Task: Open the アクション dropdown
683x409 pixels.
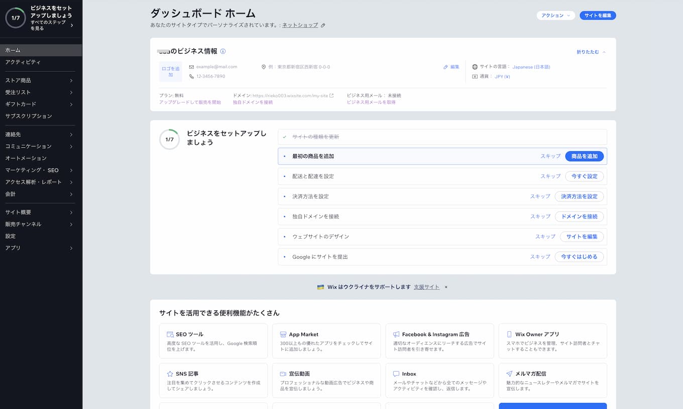Action: [x=555, y=16]
